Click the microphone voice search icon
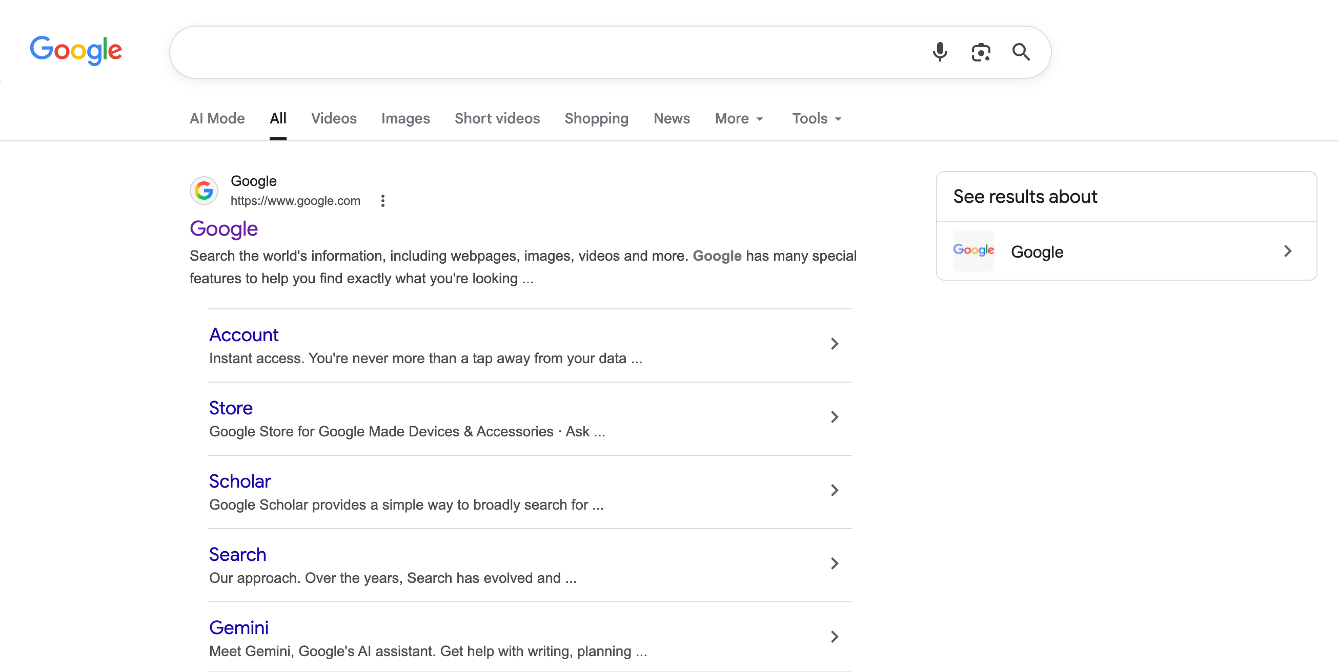 click(x=940, y=52)
